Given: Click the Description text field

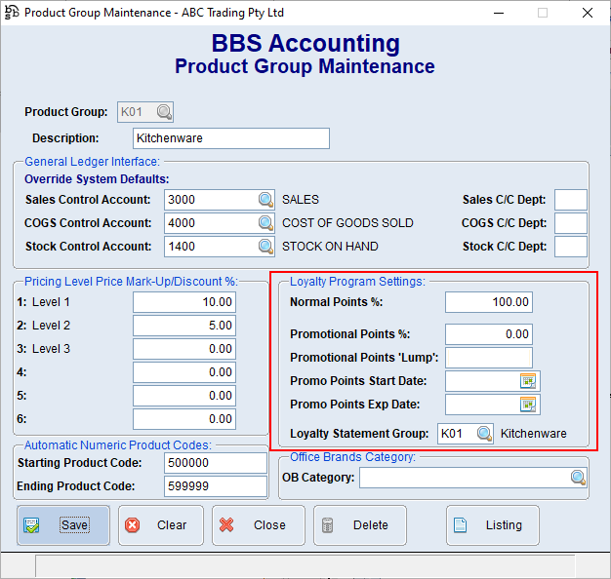Looking at the screenshot, I should [231, 138].
